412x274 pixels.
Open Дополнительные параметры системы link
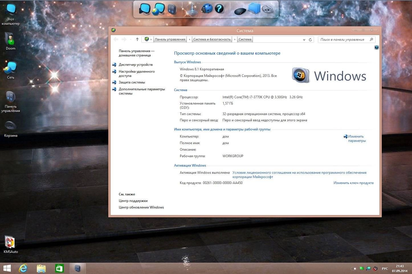coord(142,91)
